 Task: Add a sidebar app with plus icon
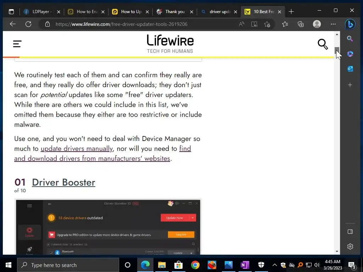tap(350, 85)
